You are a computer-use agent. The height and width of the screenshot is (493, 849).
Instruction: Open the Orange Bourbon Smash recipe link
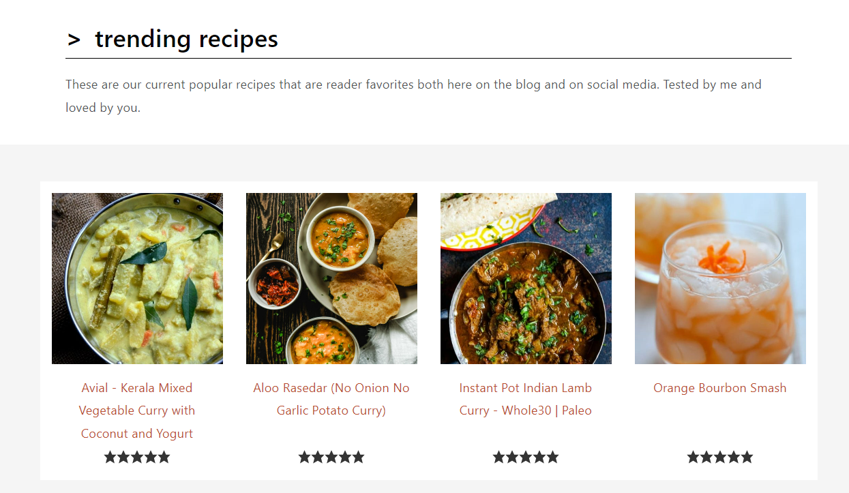tap(720, 388)
